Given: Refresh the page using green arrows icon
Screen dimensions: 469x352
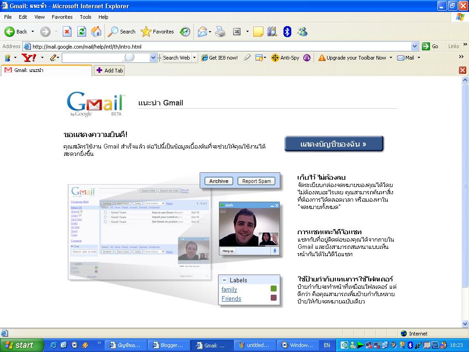Looking at the screenshot, I should (x=82, y=32).
